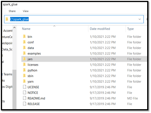The width and height of the screenshot is (151, 113).
Task: Open 'Data_Sc' entry in navigation pane
Action: click(7, 49)
